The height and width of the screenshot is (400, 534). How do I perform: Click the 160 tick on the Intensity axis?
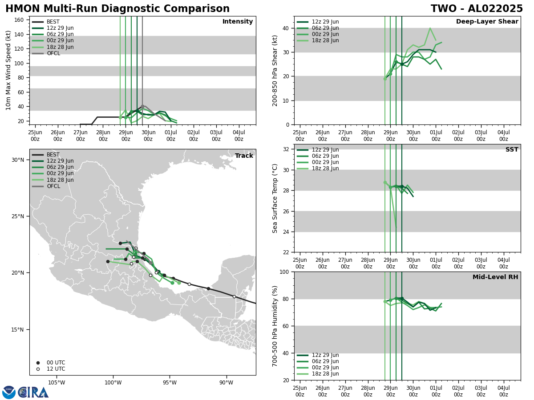20,20
